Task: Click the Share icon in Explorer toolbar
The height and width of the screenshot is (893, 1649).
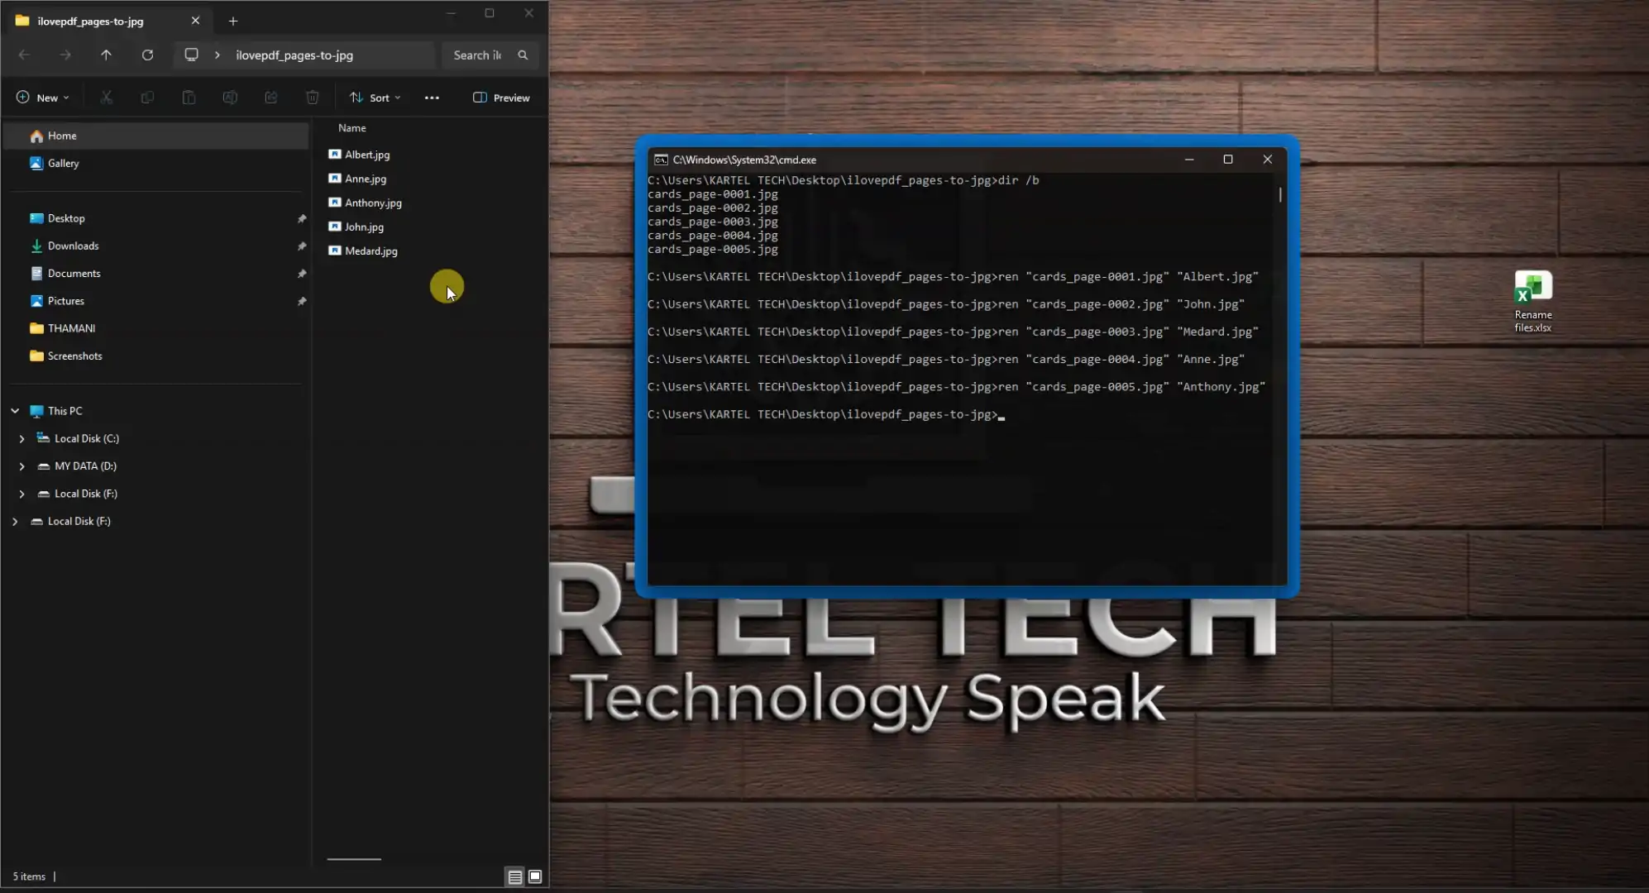Action: pyautogui.click(x=271, y=98)
